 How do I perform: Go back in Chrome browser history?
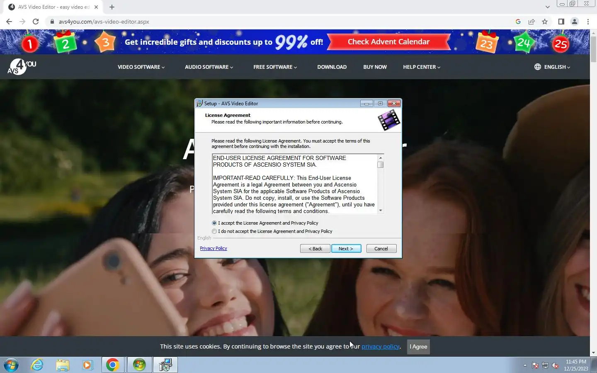(9, 22)
